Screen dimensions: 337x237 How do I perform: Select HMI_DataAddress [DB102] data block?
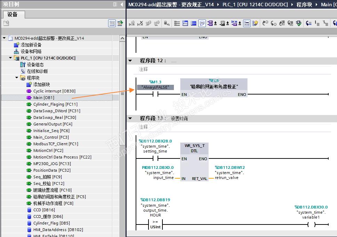click(58, 229)
